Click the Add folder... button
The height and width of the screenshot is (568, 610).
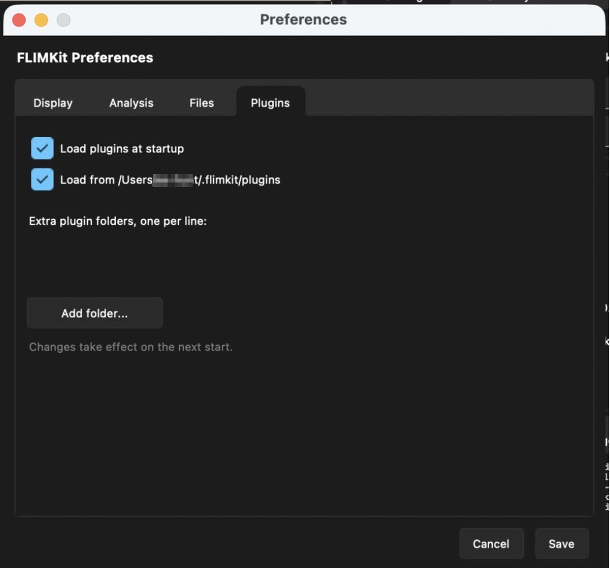point(94,313)
